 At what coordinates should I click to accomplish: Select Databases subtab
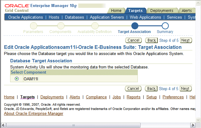75,17
